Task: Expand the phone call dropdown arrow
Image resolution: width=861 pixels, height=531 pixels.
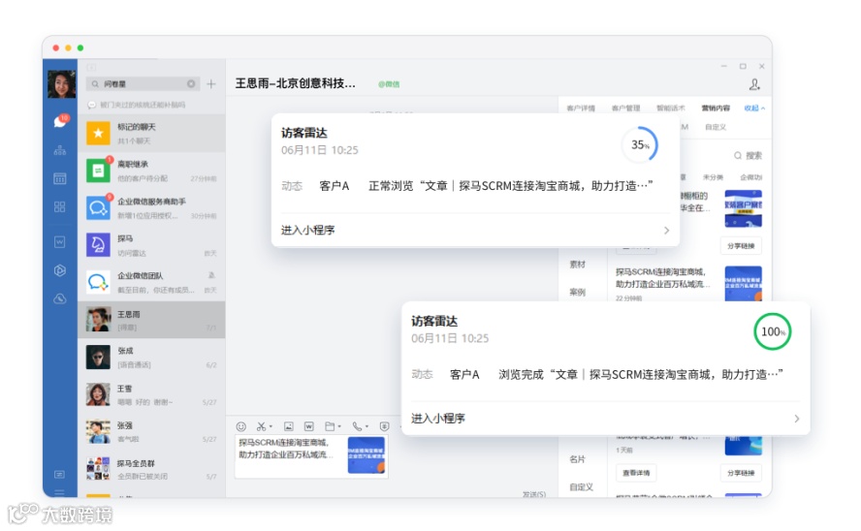Action: [x=367, y=426]
